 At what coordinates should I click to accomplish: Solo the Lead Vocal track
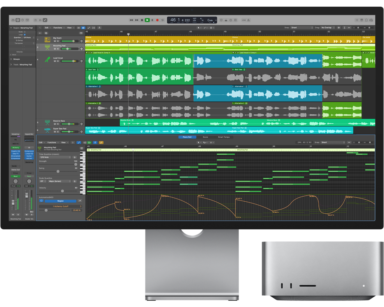(58, 61)
